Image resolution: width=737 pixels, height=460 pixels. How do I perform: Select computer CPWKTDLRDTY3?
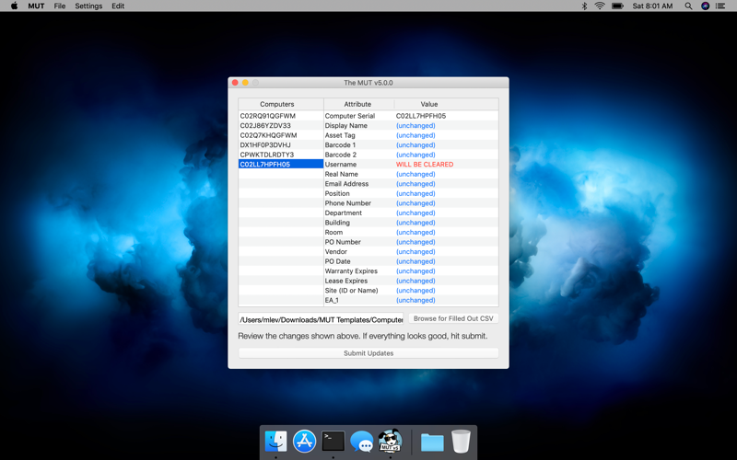(281, 155)
